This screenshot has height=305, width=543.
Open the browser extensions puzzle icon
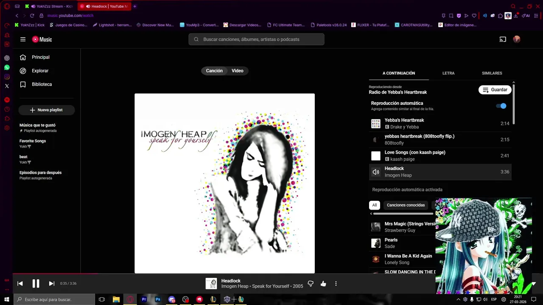pyautogui.click(x=501, y=16)
